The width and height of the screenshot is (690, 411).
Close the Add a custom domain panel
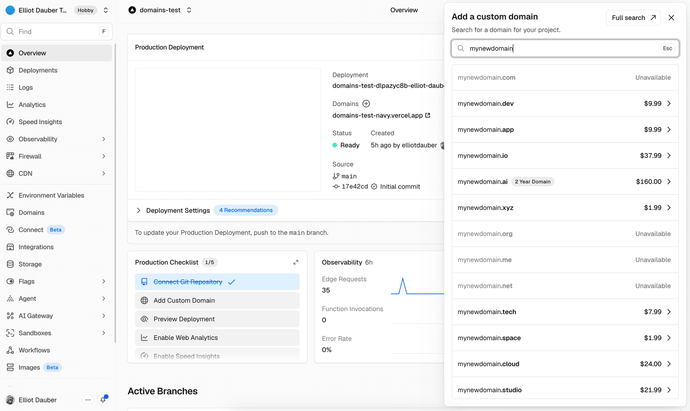671,18
